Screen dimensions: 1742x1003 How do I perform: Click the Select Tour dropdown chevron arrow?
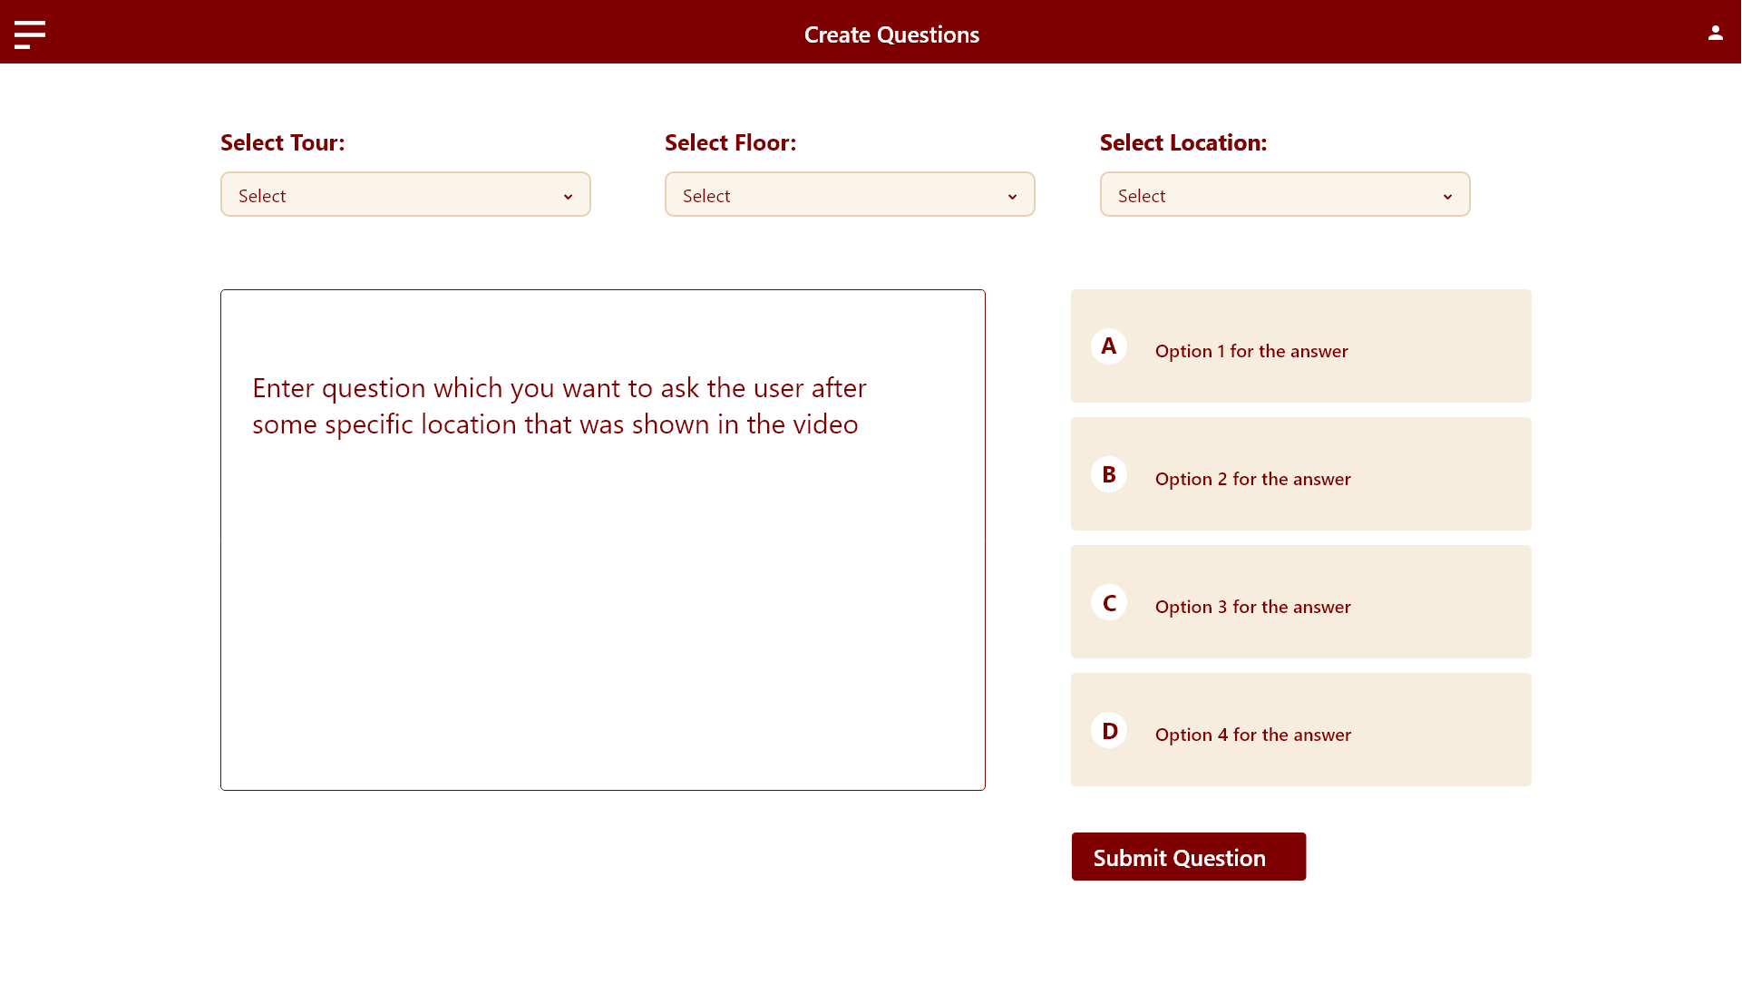(x=568, y=197)
